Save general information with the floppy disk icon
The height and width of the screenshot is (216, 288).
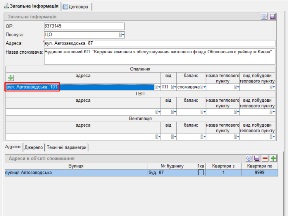click(272, 16)
